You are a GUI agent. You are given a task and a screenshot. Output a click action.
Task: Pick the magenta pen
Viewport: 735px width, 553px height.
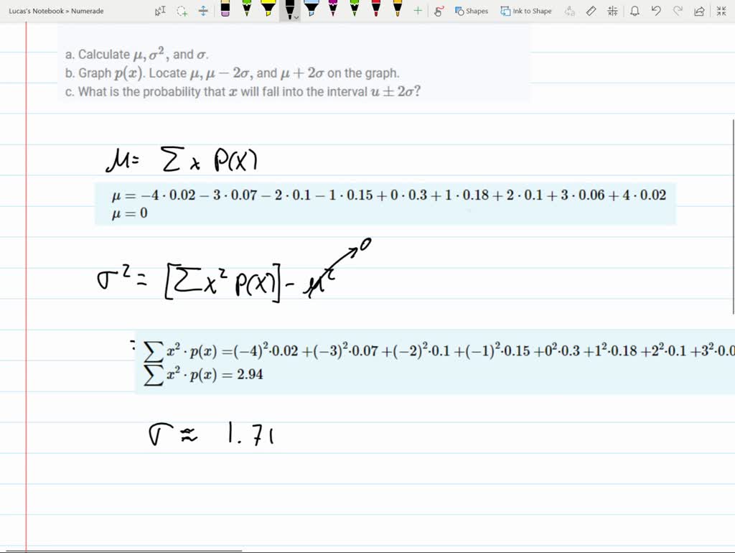pyautogui.click(x=333, y=10)
